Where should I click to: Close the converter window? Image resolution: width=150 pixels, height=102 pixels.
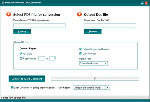[x=146, y=3]
